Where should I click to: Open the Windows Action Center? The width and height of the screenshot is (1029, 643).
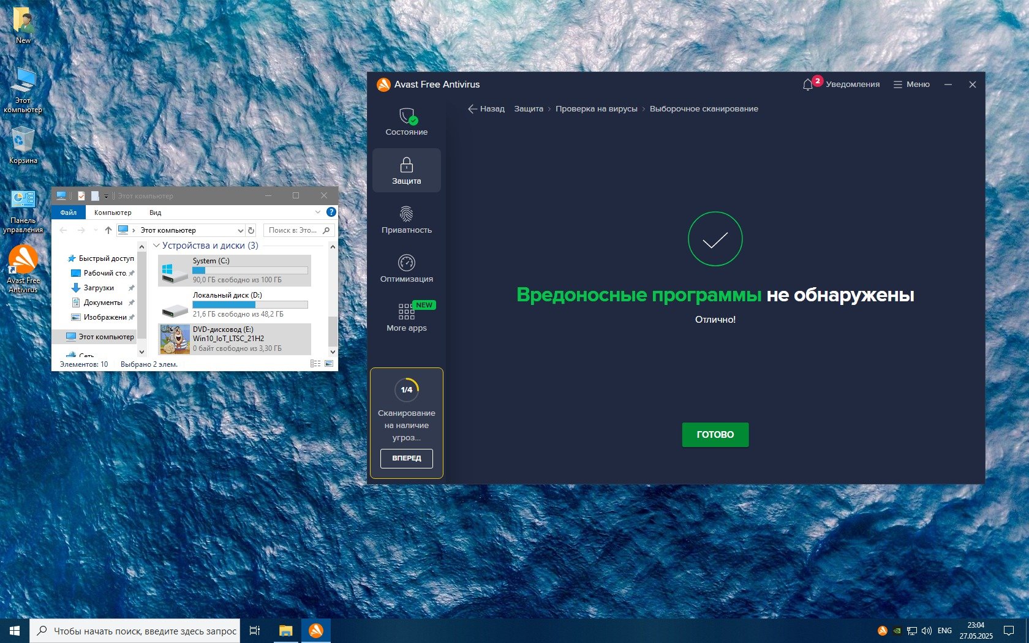[1009, 631]
